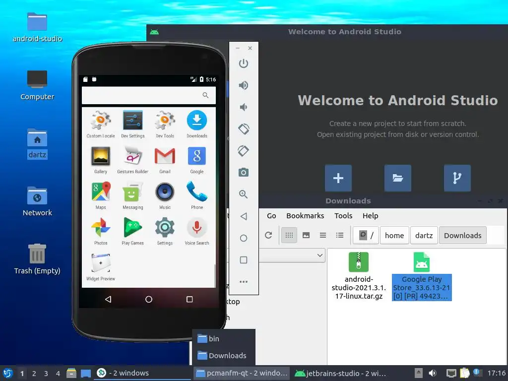Click emulator Volume Up button

(x=244, y=85)
